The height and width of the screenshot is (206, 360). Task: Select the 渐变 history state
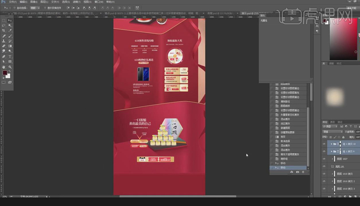tap(283, 137)
